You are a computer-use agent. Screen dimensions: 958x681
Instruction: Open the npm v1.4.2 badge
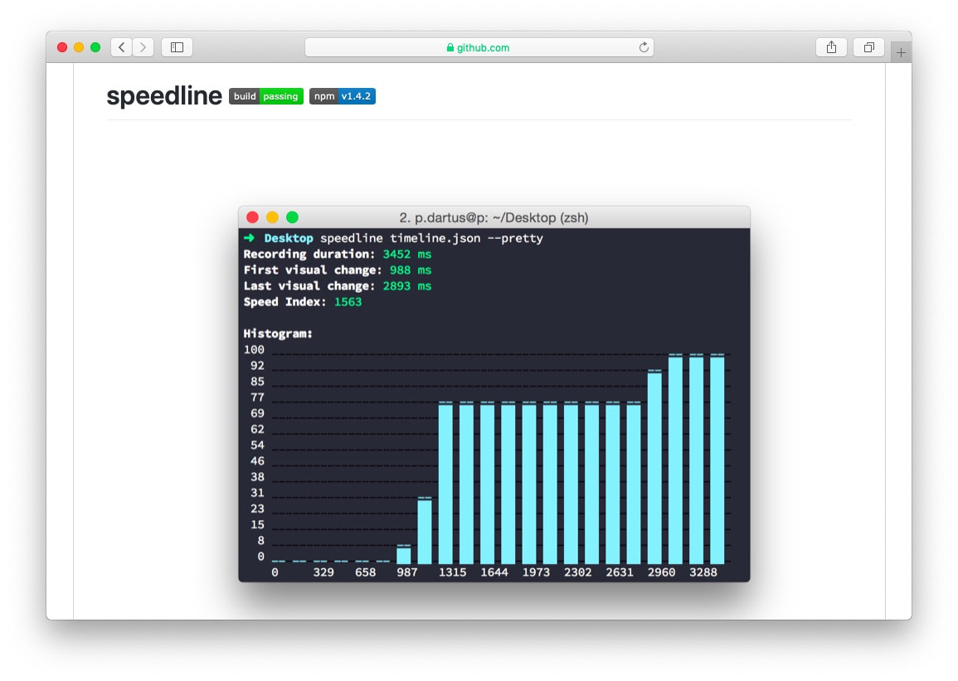(342, 96)
